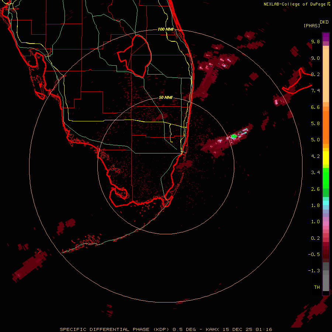Click the KAMX radar site identifier
Viewport: 332px width, 332px height.
click(x=212, y=329)
